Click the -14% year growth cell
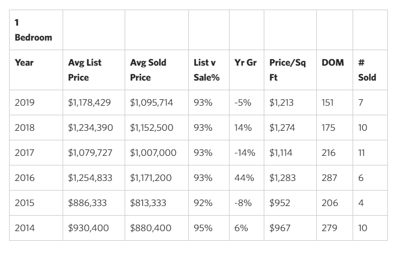This screenshot has height=253, width=397. pyautogui.click(x=245, y=153)
